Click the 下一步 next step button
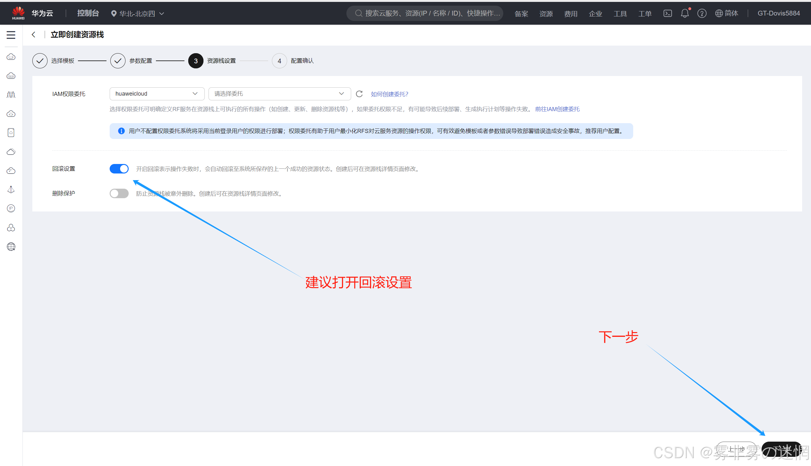811x466 pixels. coord(782,449)
